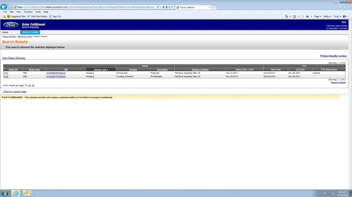The height and width of the screenshot is (197, 352).
Task: Sort by Secondary status column
Action: pos(162,70)
